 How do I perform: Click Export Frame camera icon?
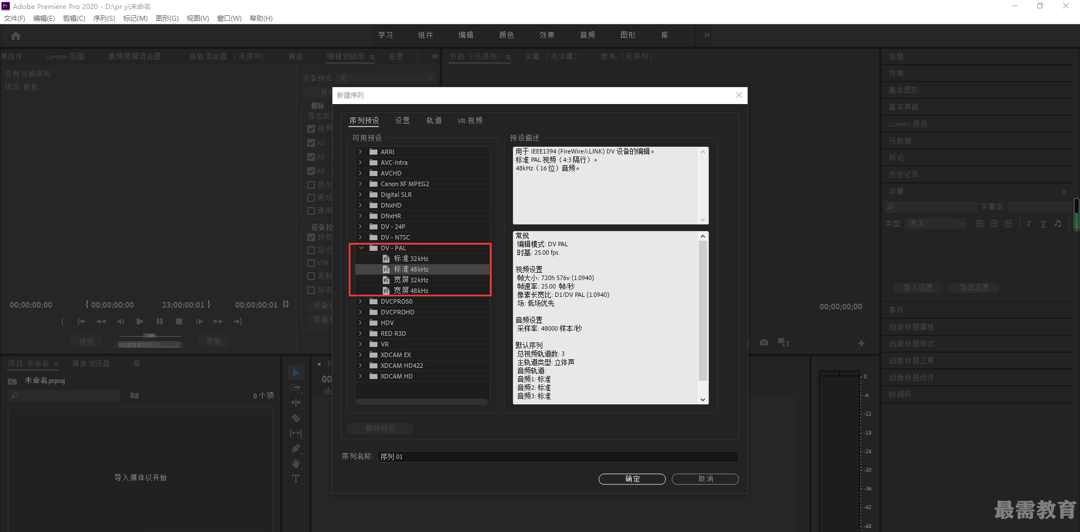click(x=764, y=342)
